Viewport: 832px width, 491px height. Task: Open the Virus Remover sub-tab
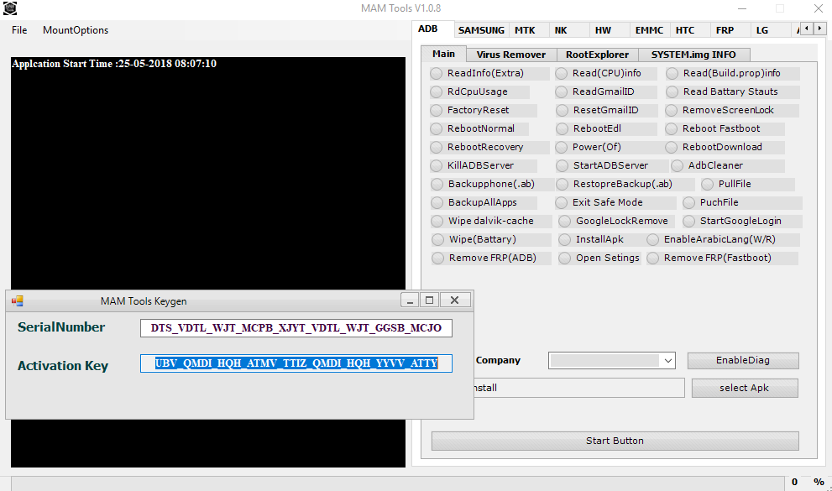click(511, 55)
